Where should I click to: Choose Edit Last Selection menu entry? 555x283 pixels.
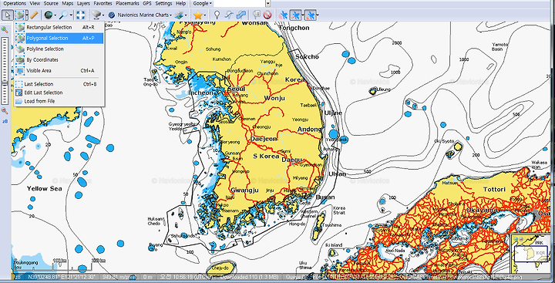coord(59,93)
